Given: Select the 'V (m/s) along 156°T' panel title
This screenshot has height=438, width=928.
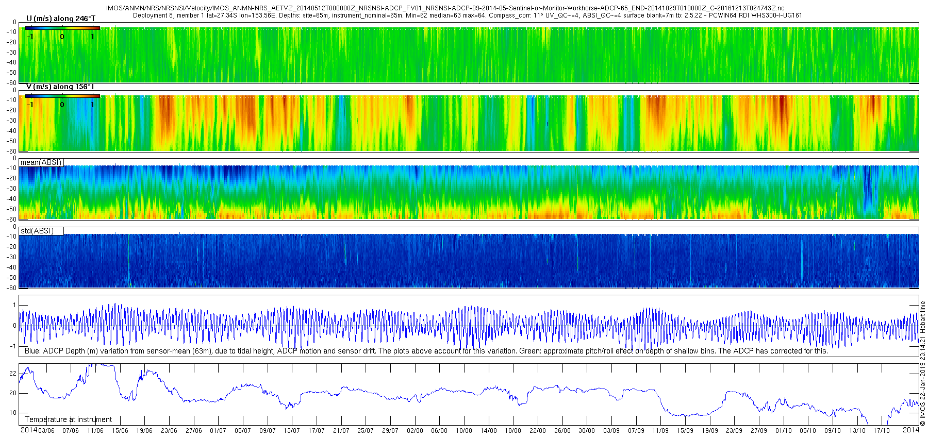Looking at the screenshot, I should point(60,87).
